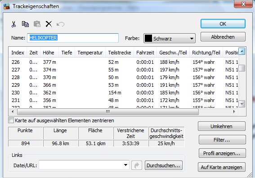Sort by the Höhe column header

click(x=49, y=53)
